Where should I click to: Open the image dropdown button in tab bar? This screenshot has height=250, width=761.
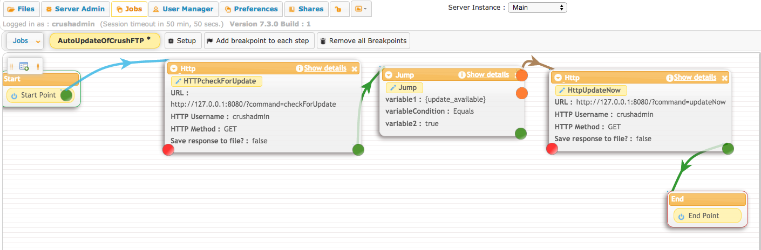pyautogui.click(x=361, y=9)
